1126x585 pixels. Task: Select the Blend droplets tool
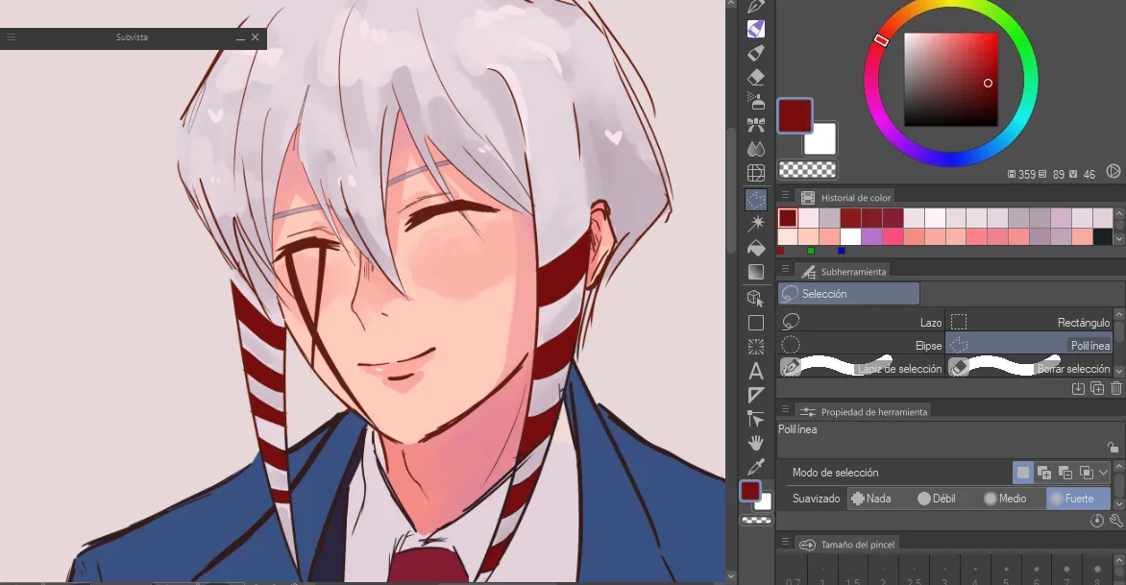point(755,149)
